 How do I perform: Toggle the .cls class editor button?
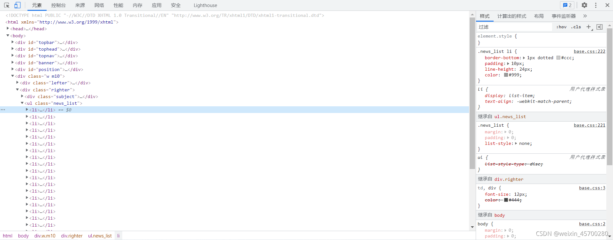click(x=576, y=27)
